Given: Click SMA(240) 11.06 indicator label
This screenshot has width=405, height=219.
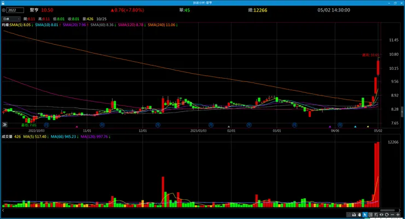Looking at the screenshot, I should [162, 25].
